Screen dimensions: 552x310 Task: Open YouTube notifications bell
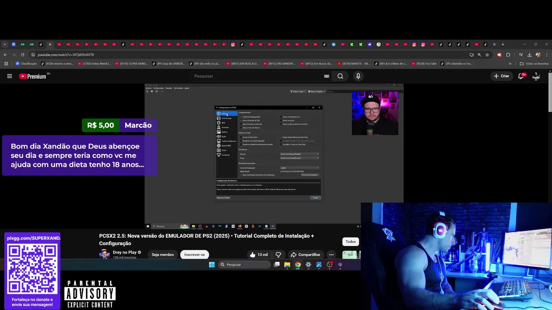point(521,76)
